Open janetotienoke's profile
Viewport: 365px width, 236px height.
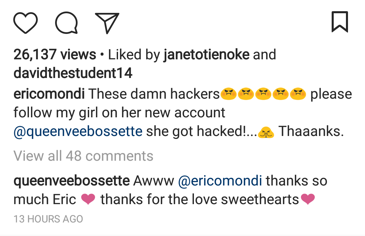tap(206, 55)
